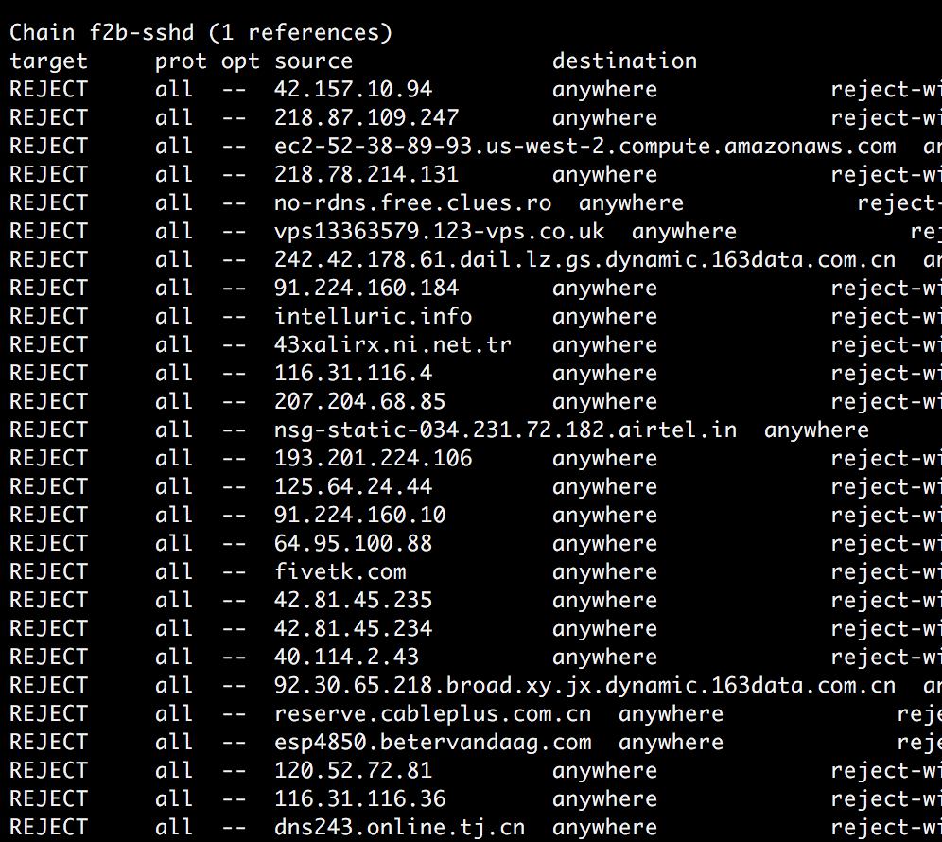Click the intelluric.info source entry
The image size is (942, 842).
tap(373, 317)
